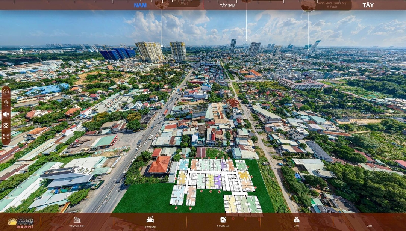Toggle fullscreen with the expand arrows icon
Viewport: 406px width, 231px height.
point(6,137)
